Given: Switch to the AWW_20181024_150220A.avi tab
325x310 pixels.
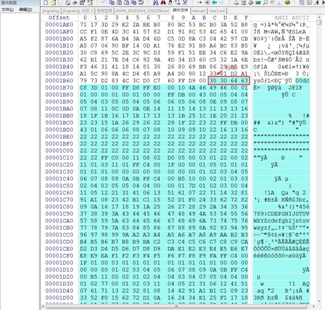Looking at the screenshot, I should (x=142, y=11).
